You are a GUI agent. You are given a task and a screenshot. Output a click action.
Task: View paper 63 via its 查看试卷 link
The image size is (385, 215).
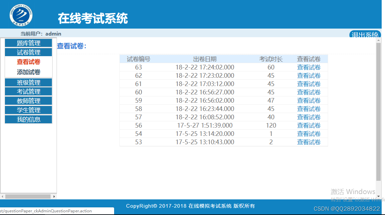(308, 67)
